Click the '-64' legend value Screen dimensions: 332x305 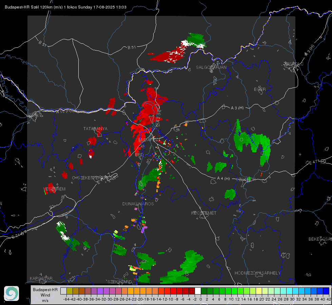click(x=66, y=299)
